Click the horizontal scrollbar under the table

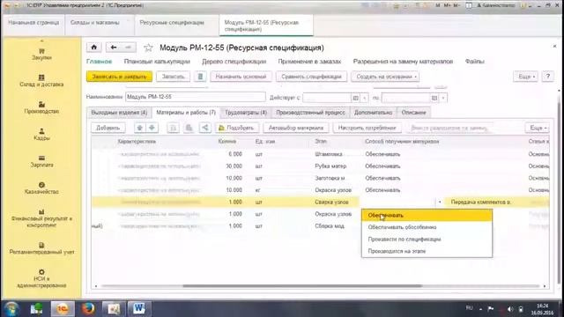pyautogui.click(x=302, y=286)
